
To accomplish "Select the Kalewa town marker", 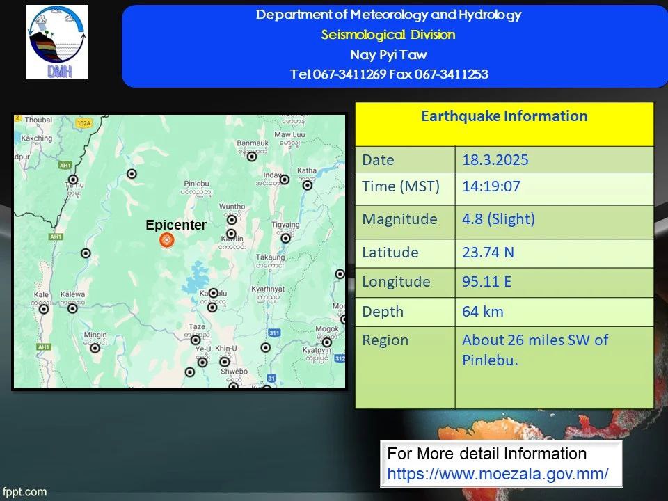I will coord(72,308).
